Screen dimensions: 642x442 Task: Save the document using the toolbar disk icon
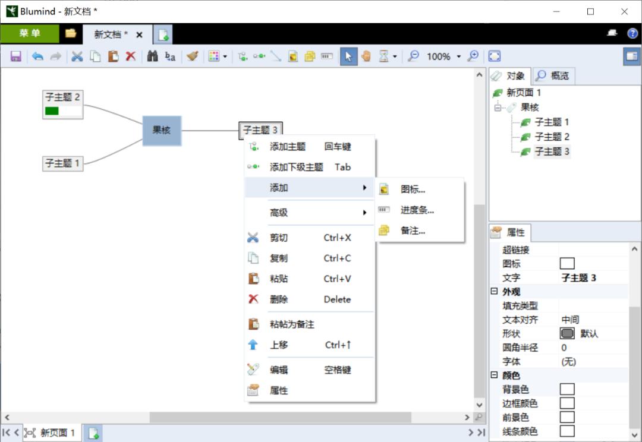click(x=15, y=56)
